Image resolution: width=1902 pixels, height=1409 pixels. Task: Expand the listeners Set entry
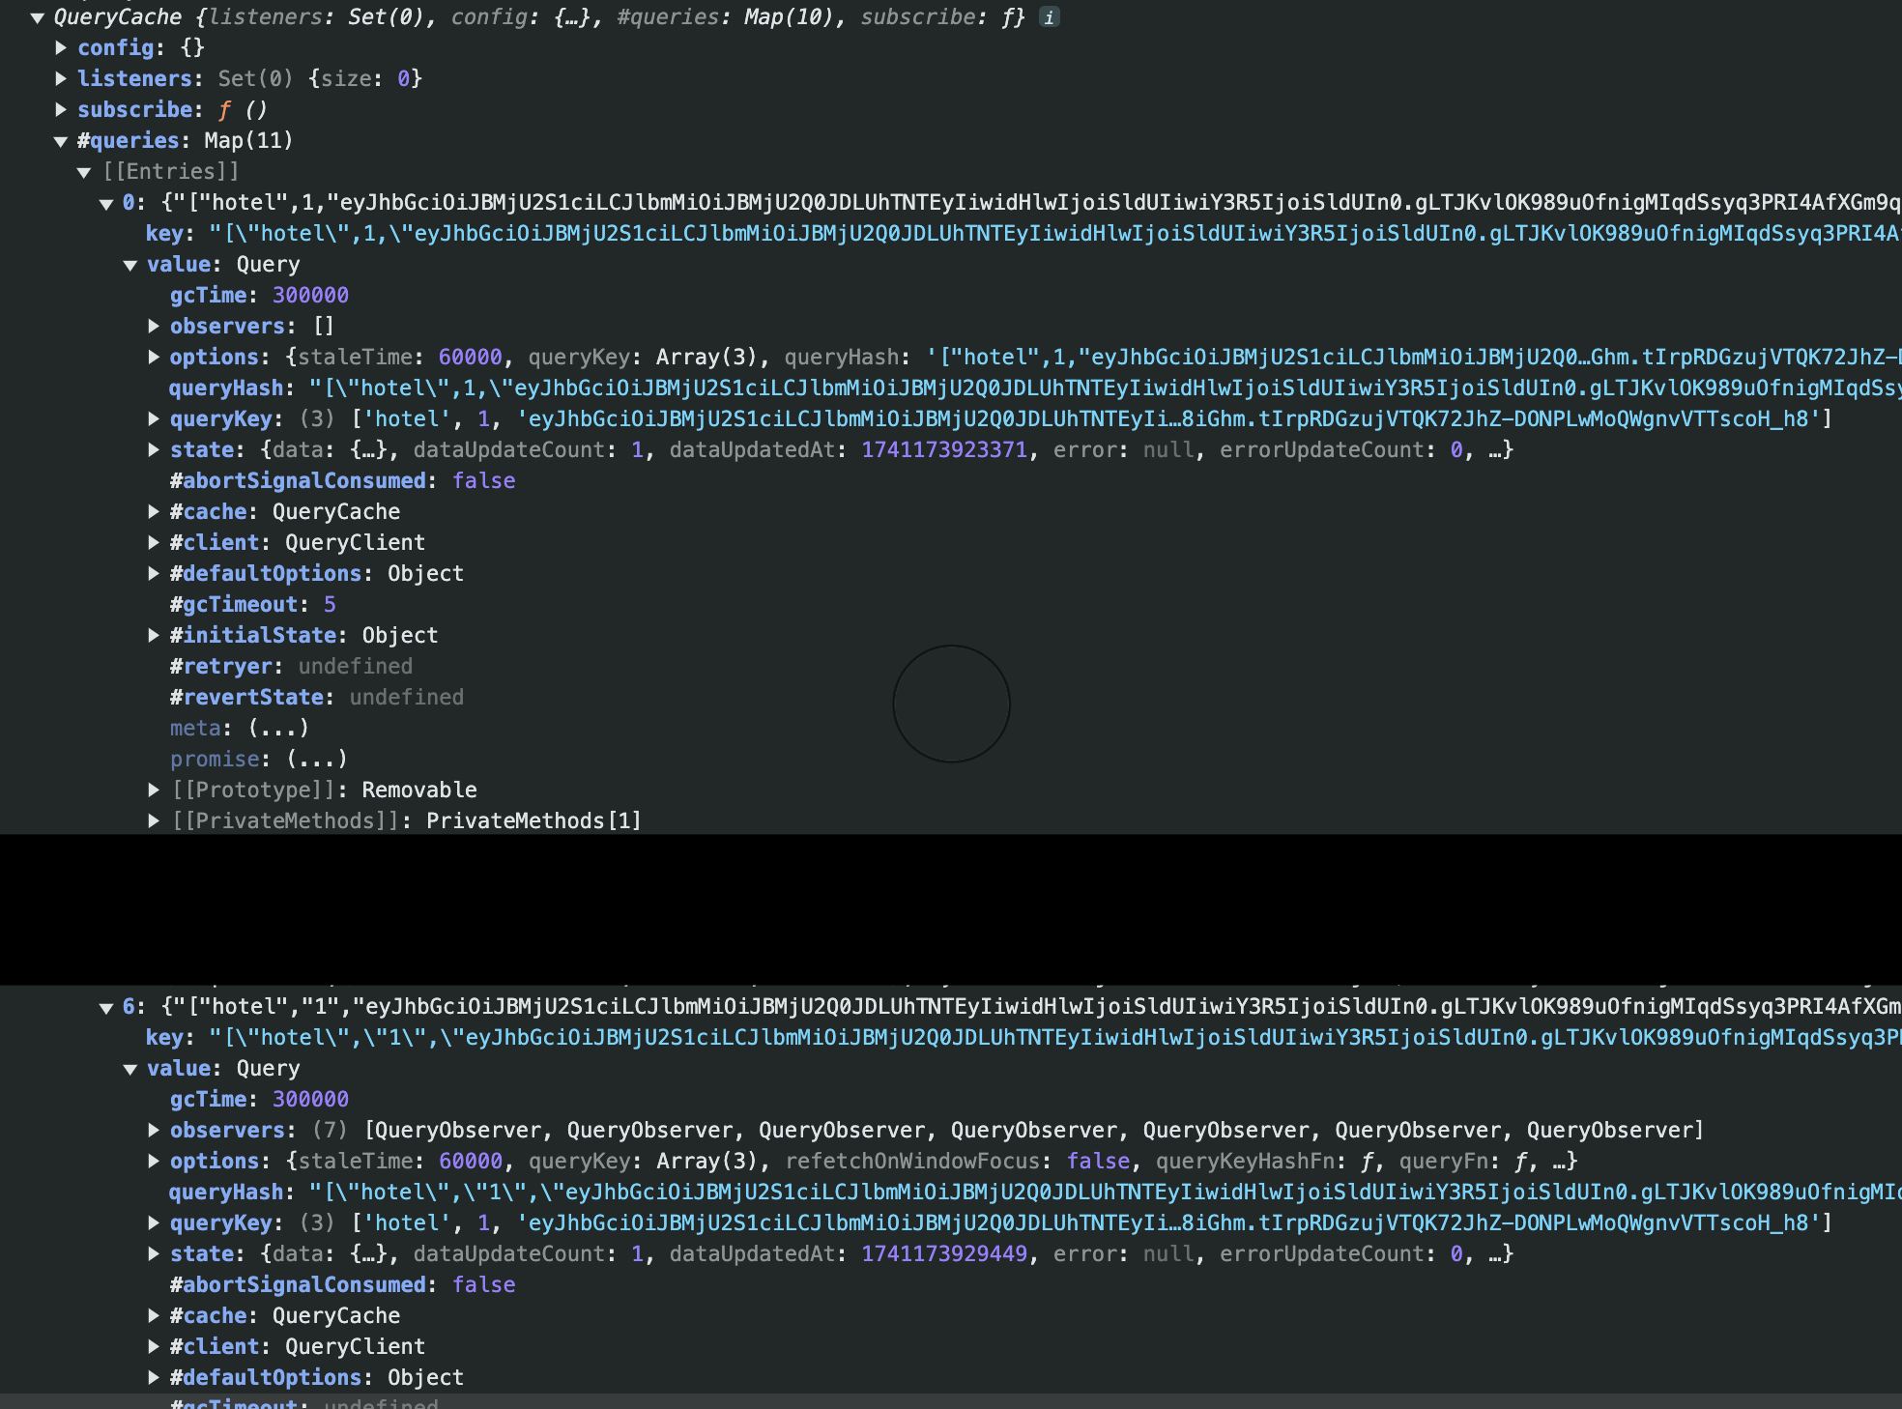[x=61, y=78]
